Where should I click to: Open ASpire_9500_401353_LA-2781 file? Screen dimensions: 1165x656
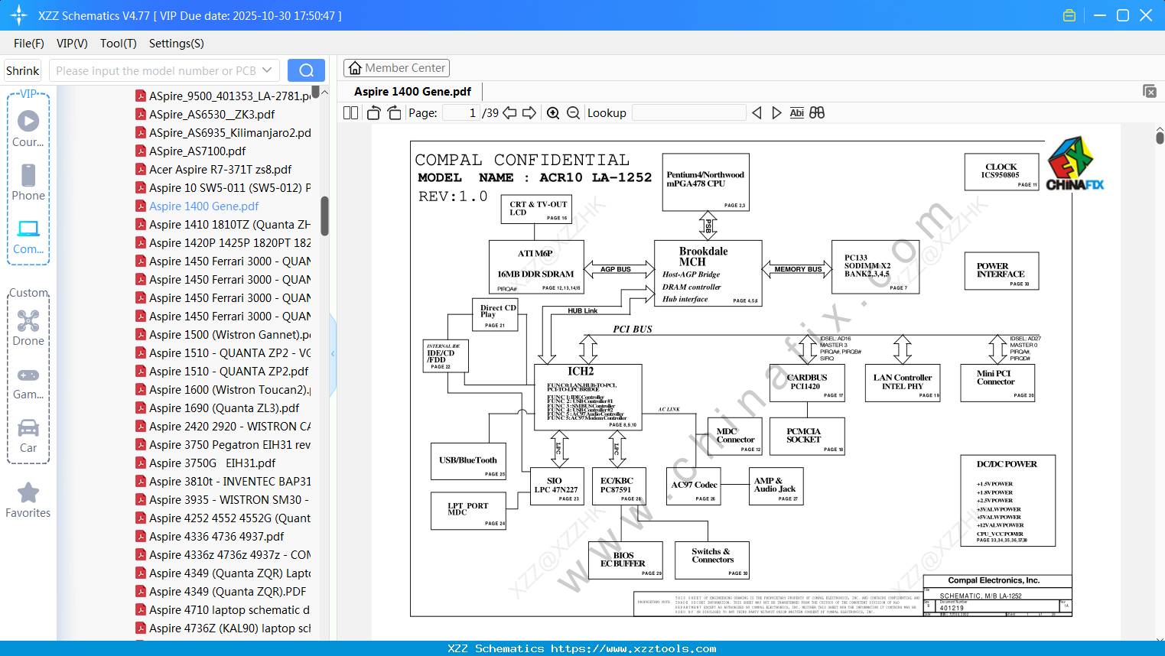tap(223, 96)
